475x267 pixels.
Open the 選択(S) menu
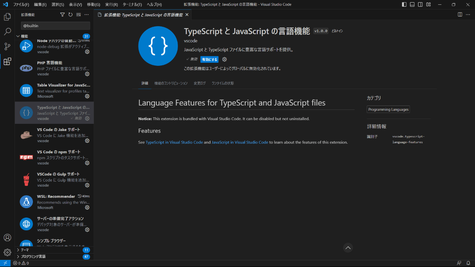58,4
